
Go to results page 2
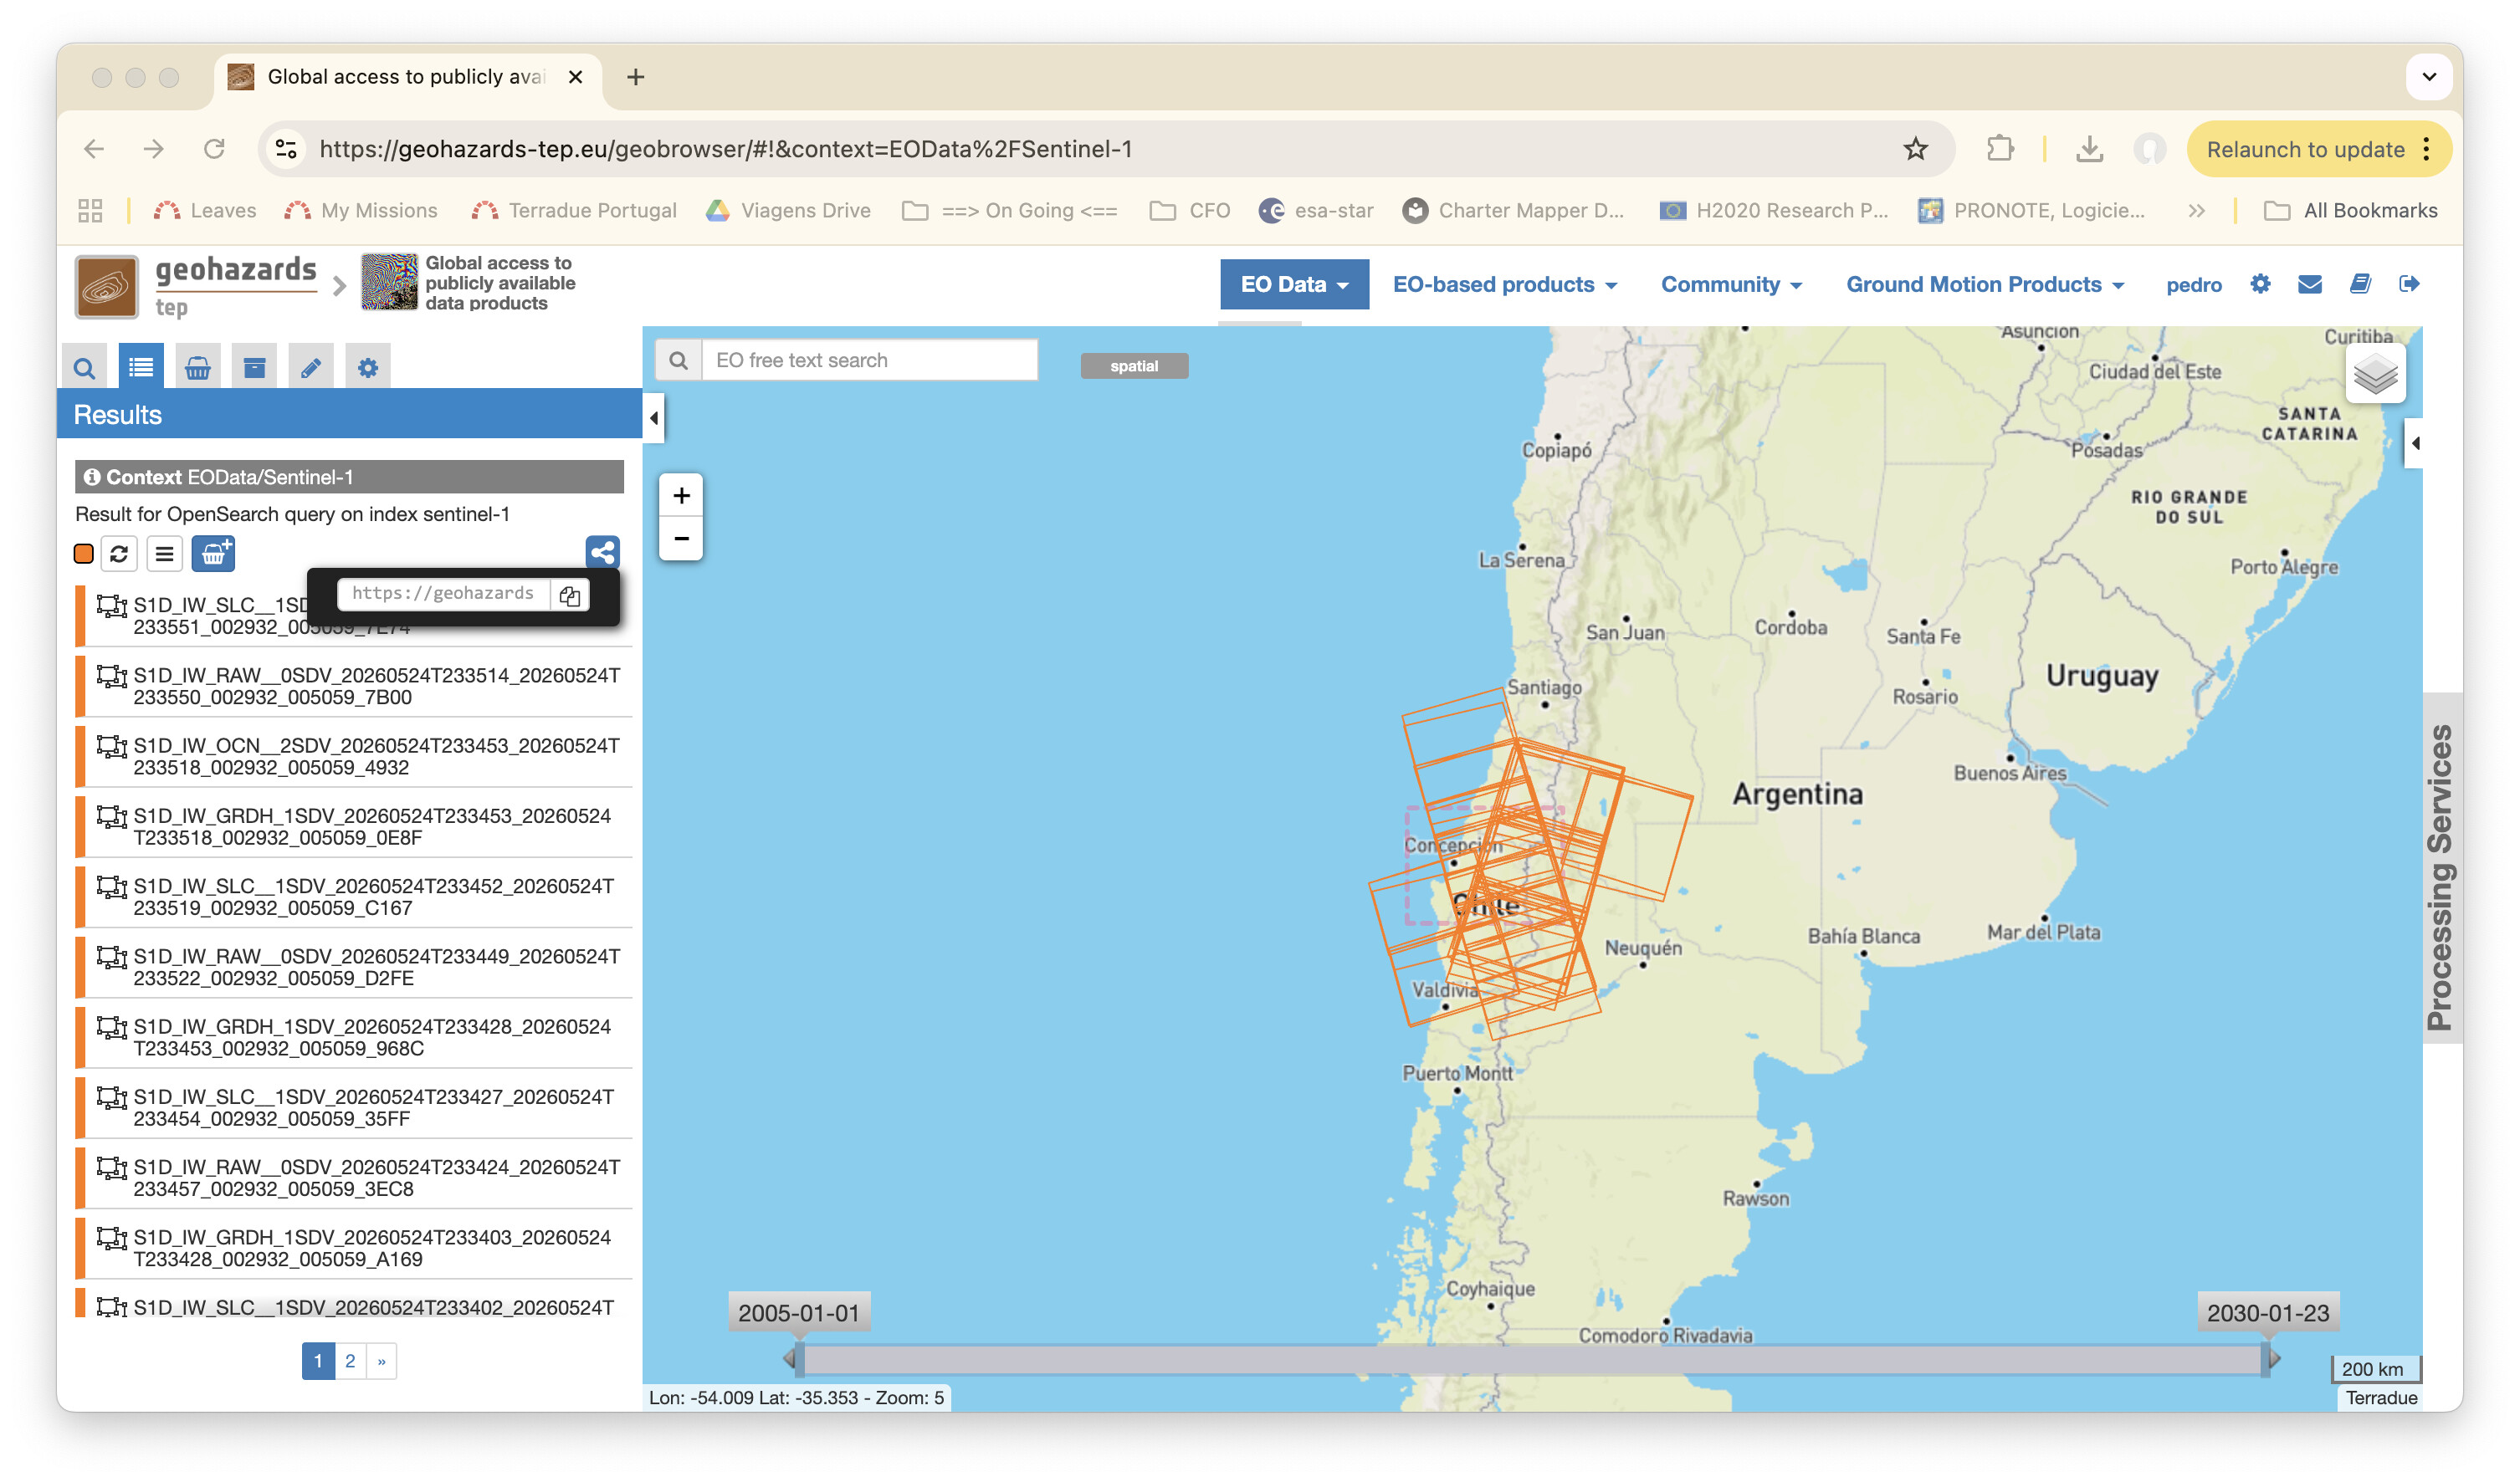coord(350,1361)
